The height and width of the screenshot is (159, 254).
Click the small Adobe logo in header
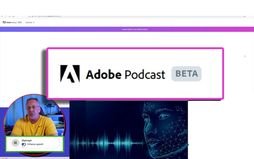click(x=4, y=22)
